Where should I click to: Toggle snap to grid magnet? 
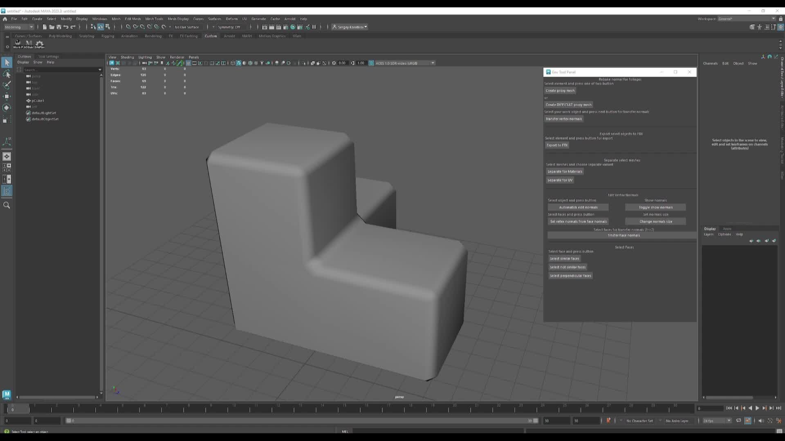[128, 27]
